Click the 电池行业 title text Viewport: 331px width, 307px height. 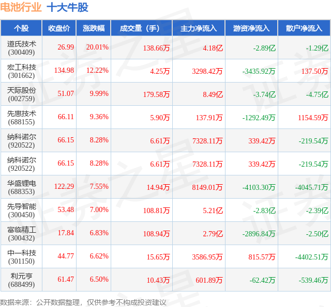[x=21, y=7]
